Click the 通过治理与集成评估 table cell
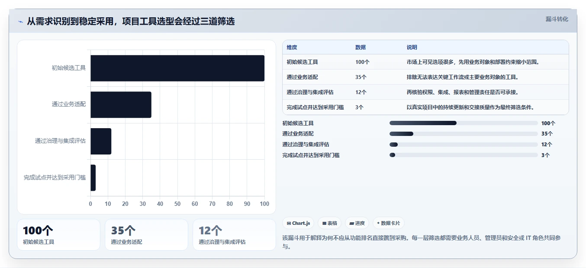This screenshot has width=586, height=268. click(x=310, y=92)
